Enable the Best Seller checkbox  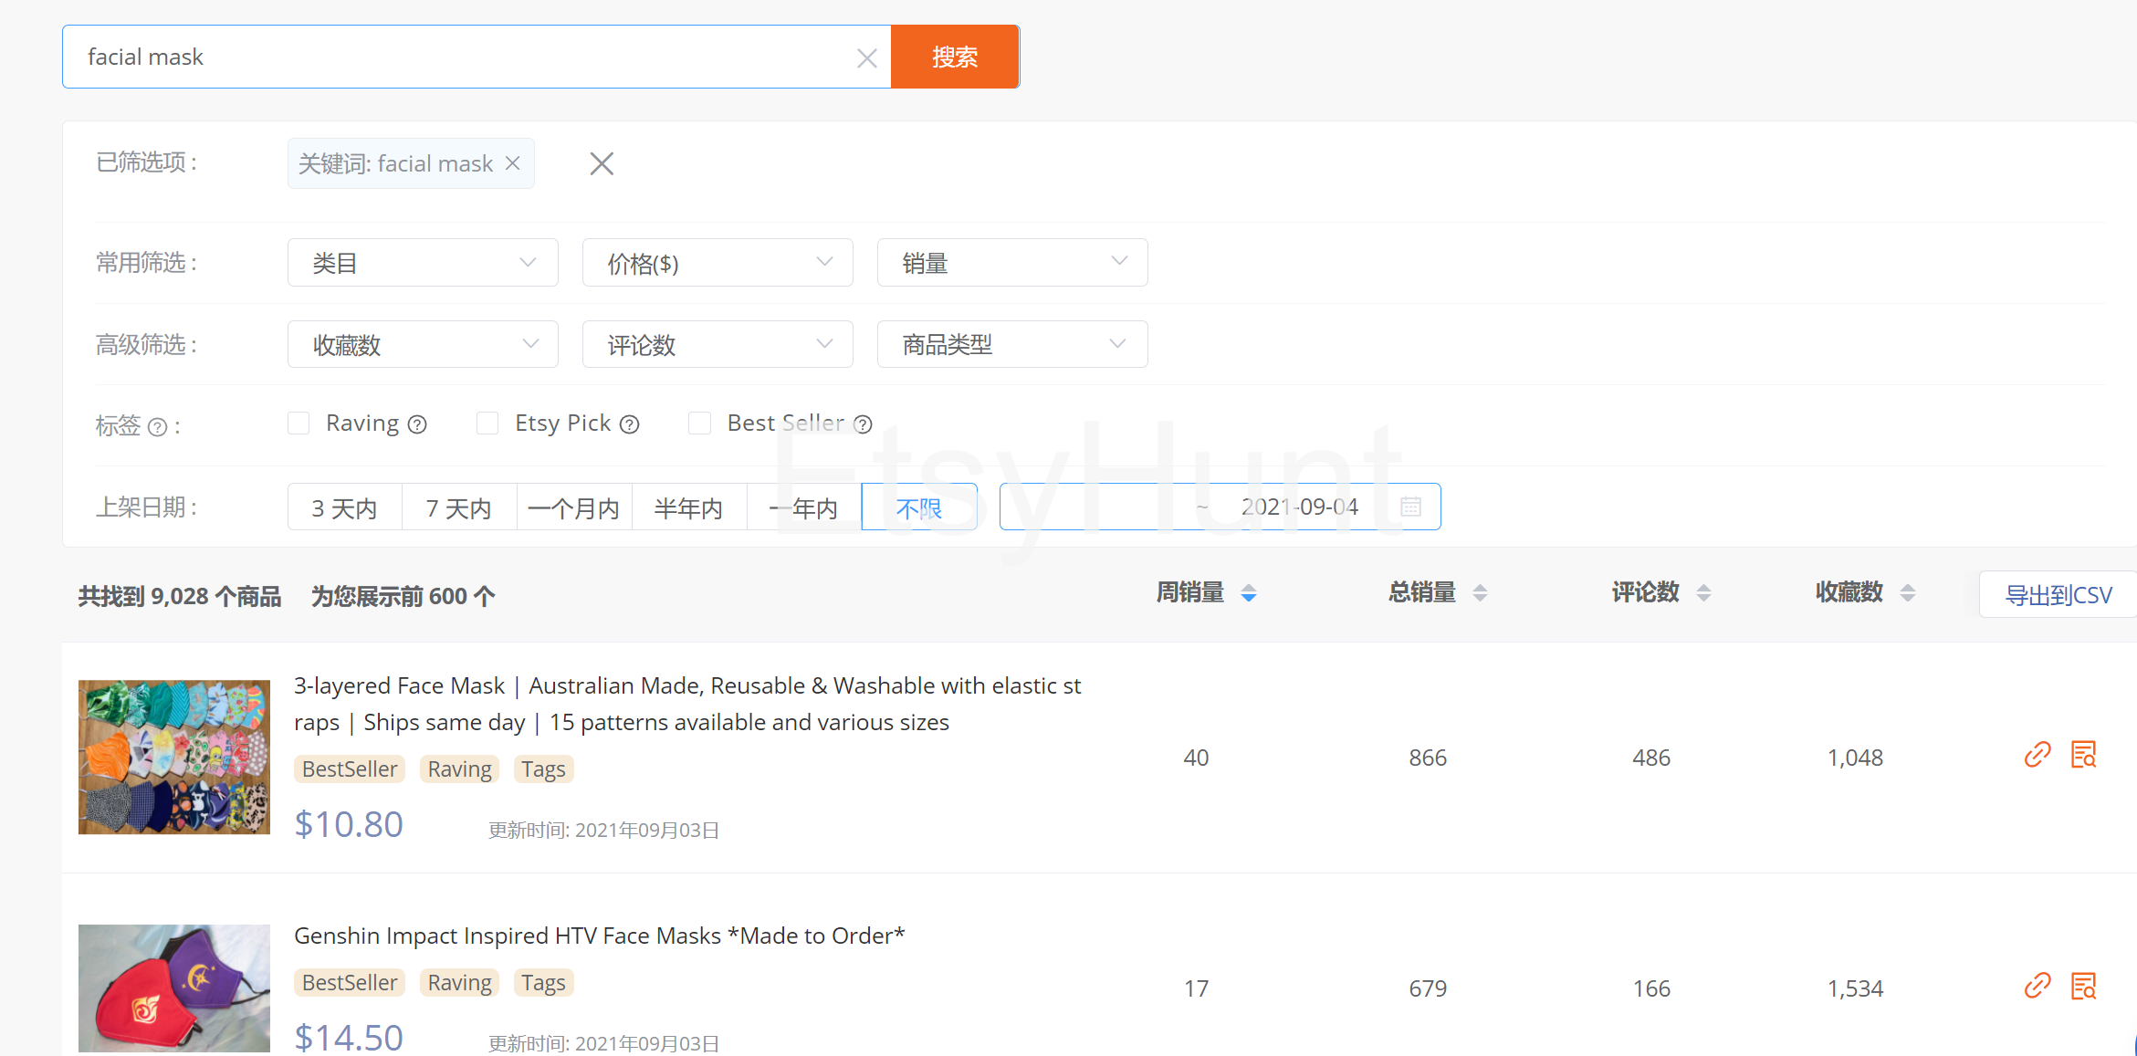699,423
